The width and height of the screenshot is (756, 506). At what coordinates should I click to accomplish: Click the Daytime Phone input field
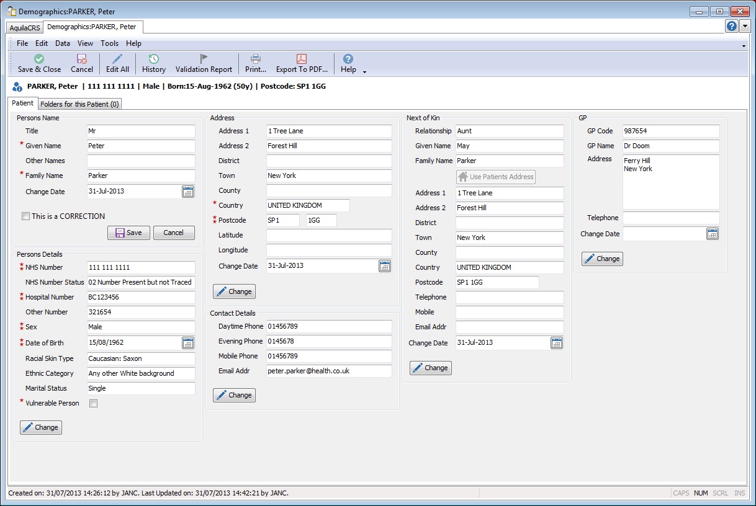click(329, 326)
